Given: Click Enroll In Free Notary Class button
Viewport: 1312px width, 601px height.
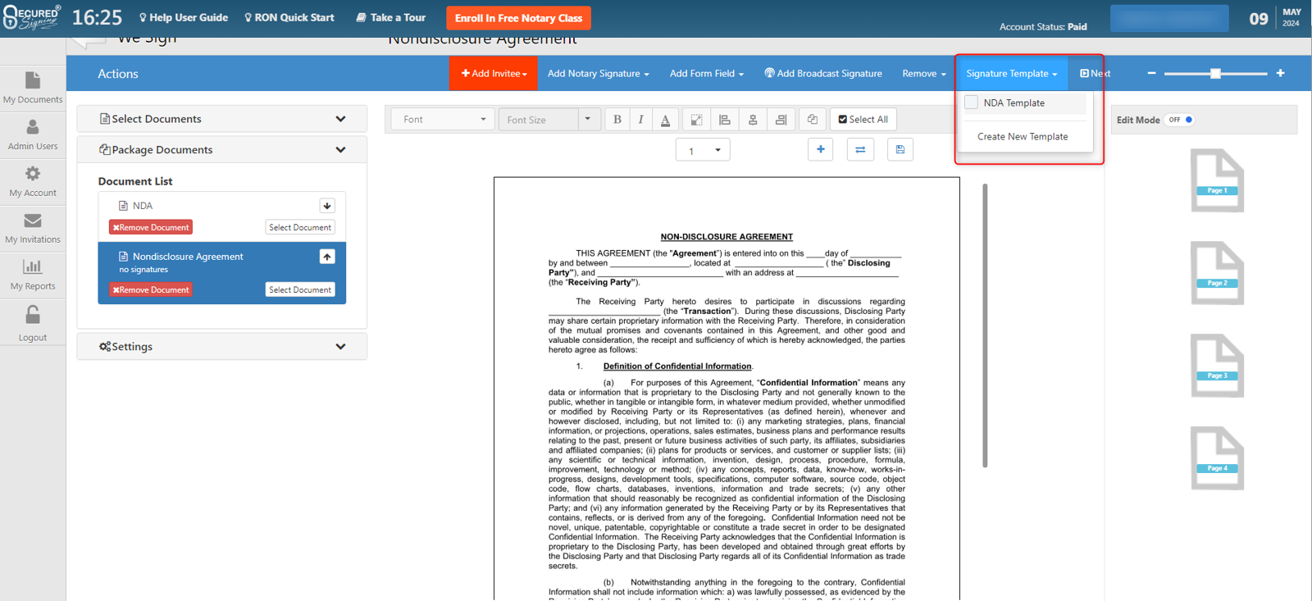Looking at the screenshot, I should [x=518, y=18].
